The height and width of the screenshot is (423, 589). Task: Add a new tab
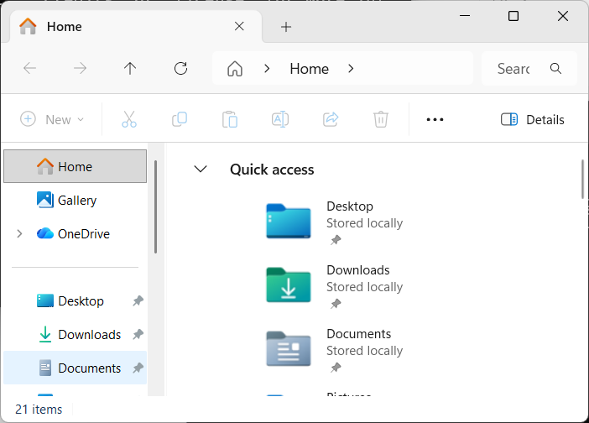pyautogui.click(x=286, y=27)
